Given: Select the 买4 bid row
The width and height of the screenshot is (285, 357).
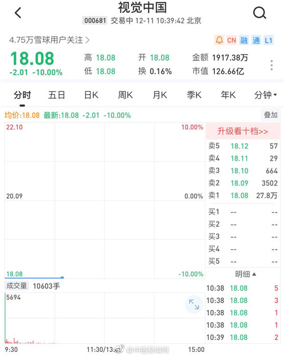Looking at the screenshot, I should pyautogui.click(x=243, y=249).
